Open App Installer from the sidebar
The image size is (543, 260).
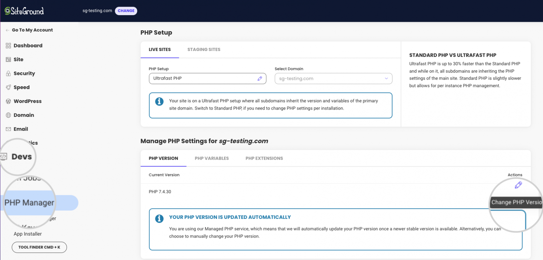click(28, 234)
